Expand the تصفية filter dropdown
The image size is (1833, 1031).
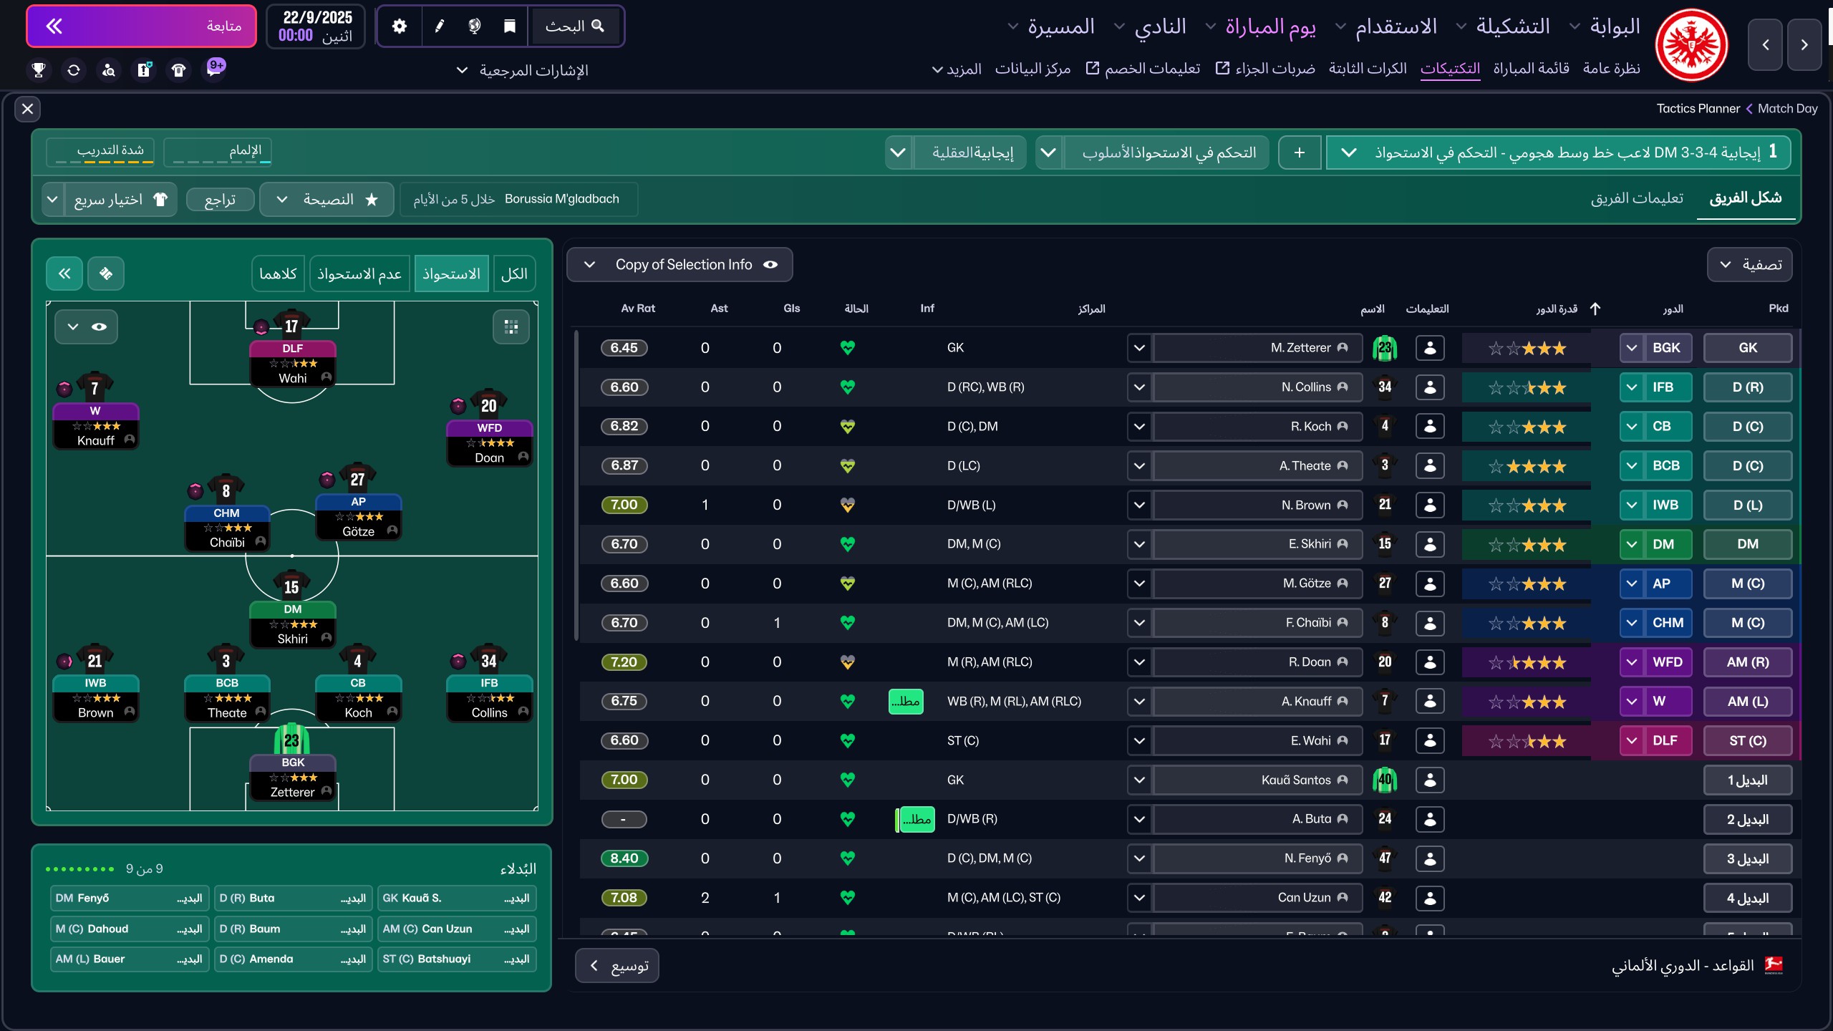click(1749, 265)
